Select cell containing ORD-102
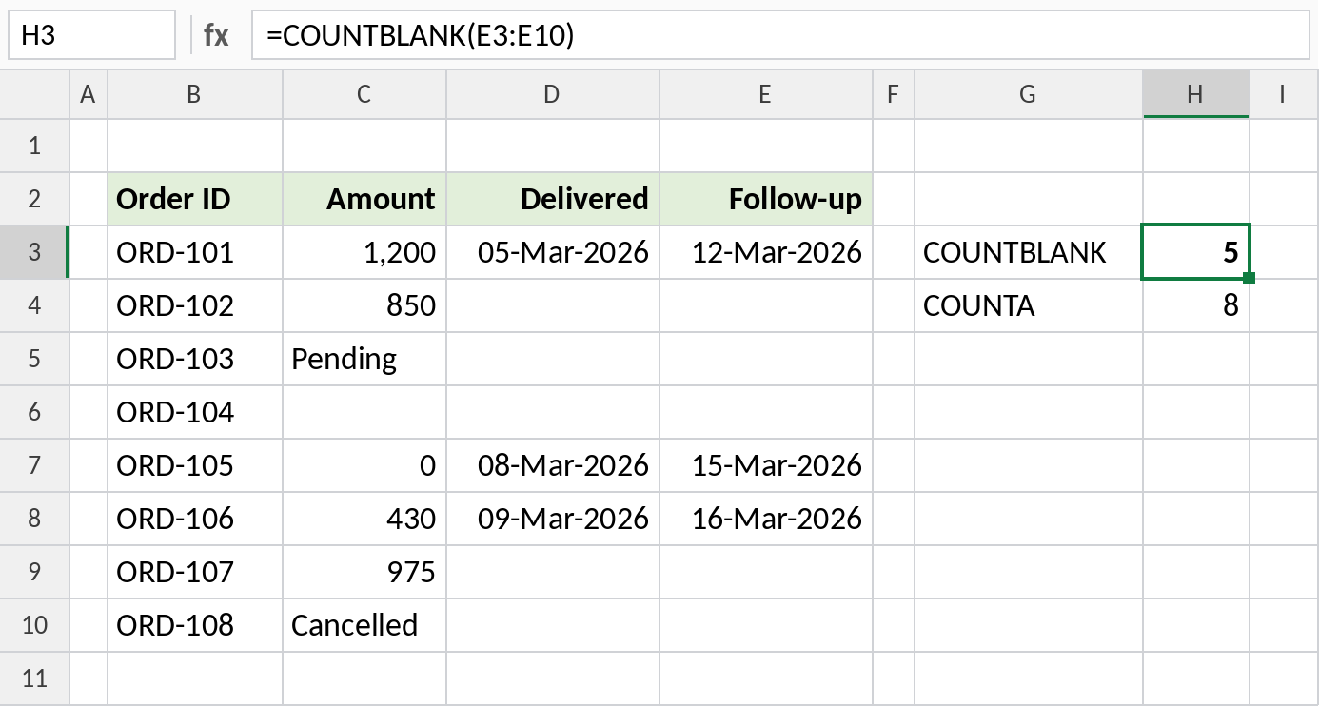 tap(195, 305)
